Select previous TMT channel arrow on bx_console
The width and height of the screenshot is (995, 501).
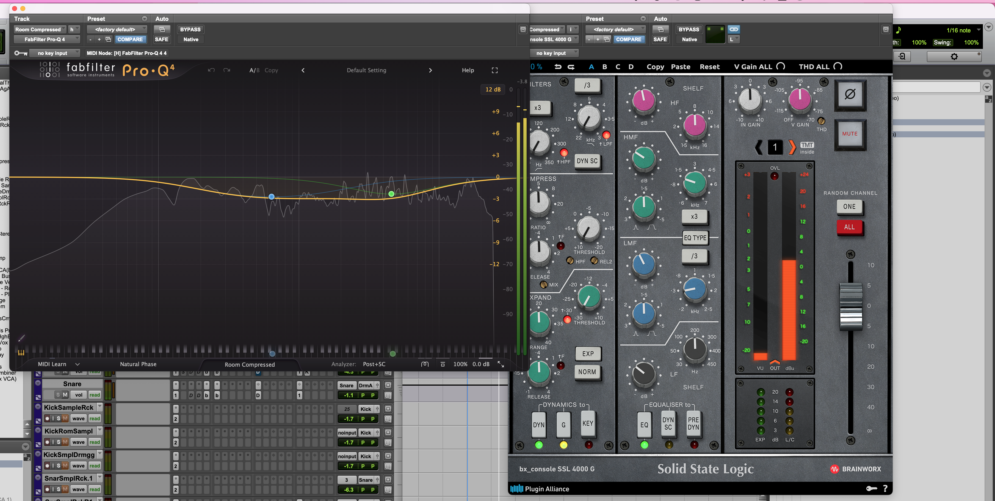pos(759,147)
